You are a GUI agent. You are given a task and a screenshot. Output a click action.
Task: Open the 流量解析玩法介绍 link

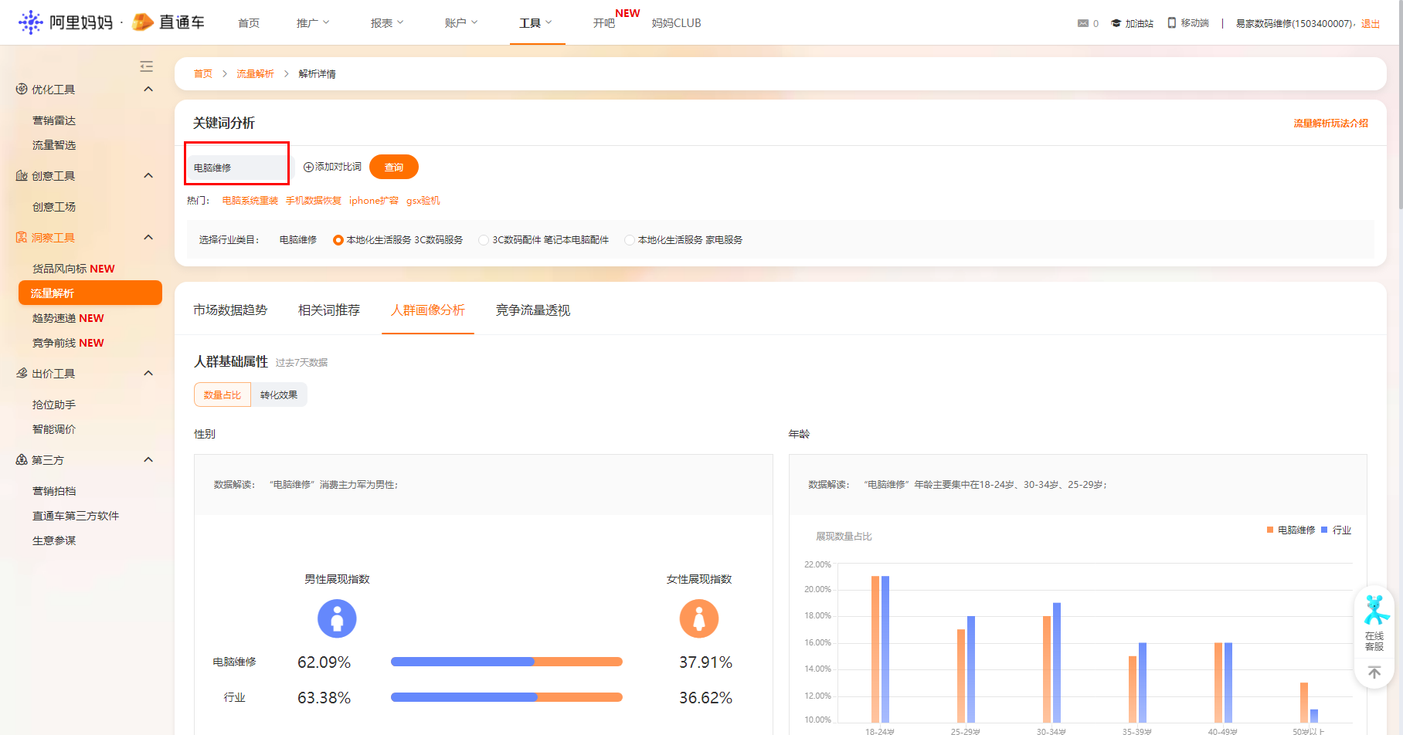1330,124
